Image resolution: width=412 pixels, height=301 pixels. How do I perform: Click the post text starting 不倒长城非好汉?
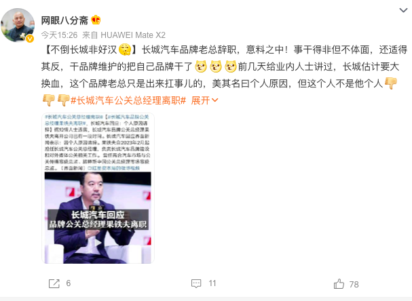(x=224, y=75)
